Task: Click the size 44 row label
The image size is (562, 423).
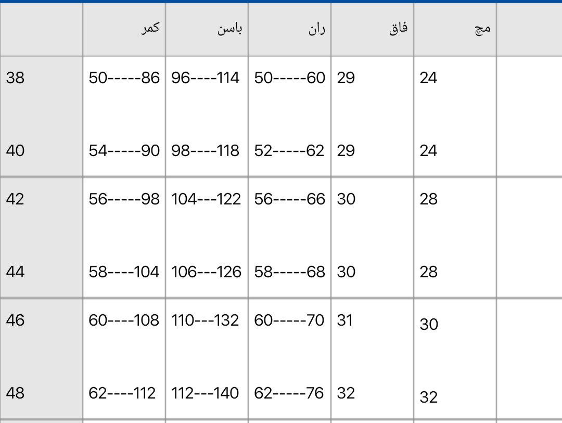Action: (15, 272)
